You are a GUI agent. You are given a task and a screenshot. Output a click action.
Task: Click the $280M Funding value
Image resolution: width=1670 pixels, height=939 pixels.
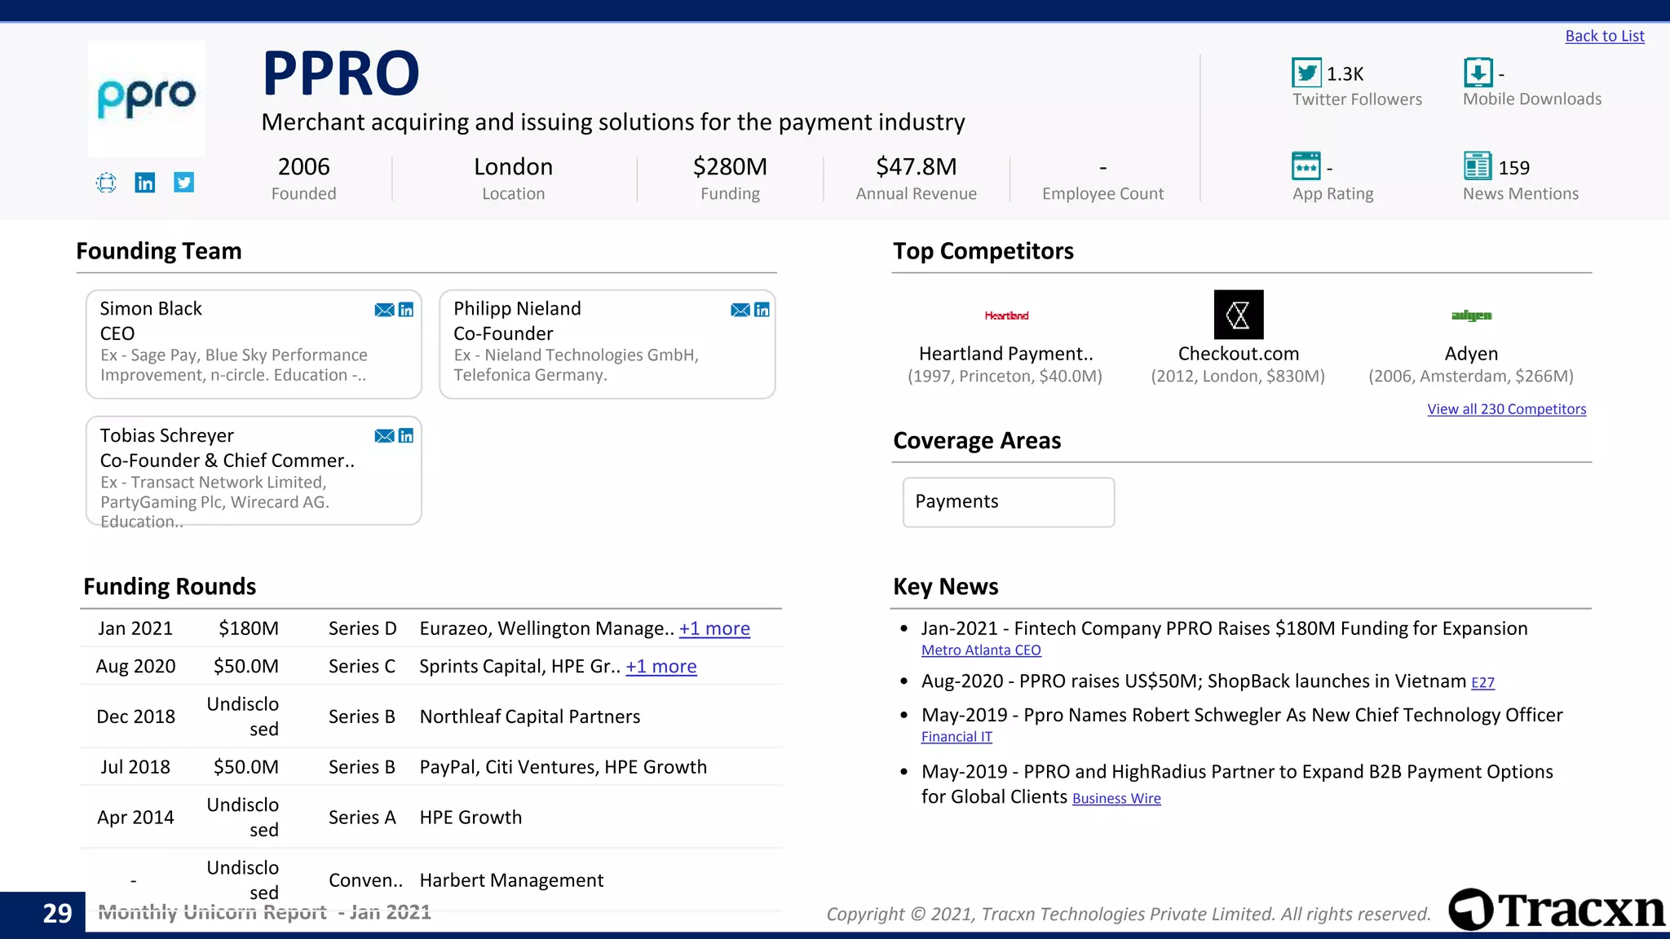(731, 166)
